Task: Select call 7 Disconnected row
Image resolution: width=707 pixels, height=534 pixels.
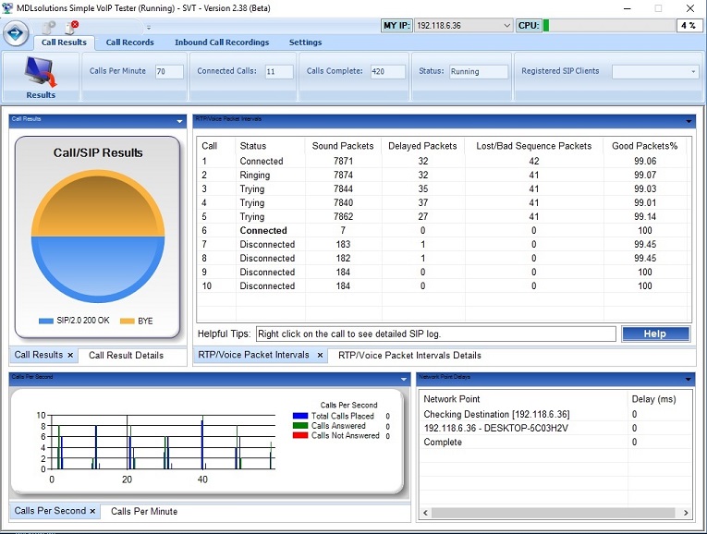Action: (x=442, y=244)
